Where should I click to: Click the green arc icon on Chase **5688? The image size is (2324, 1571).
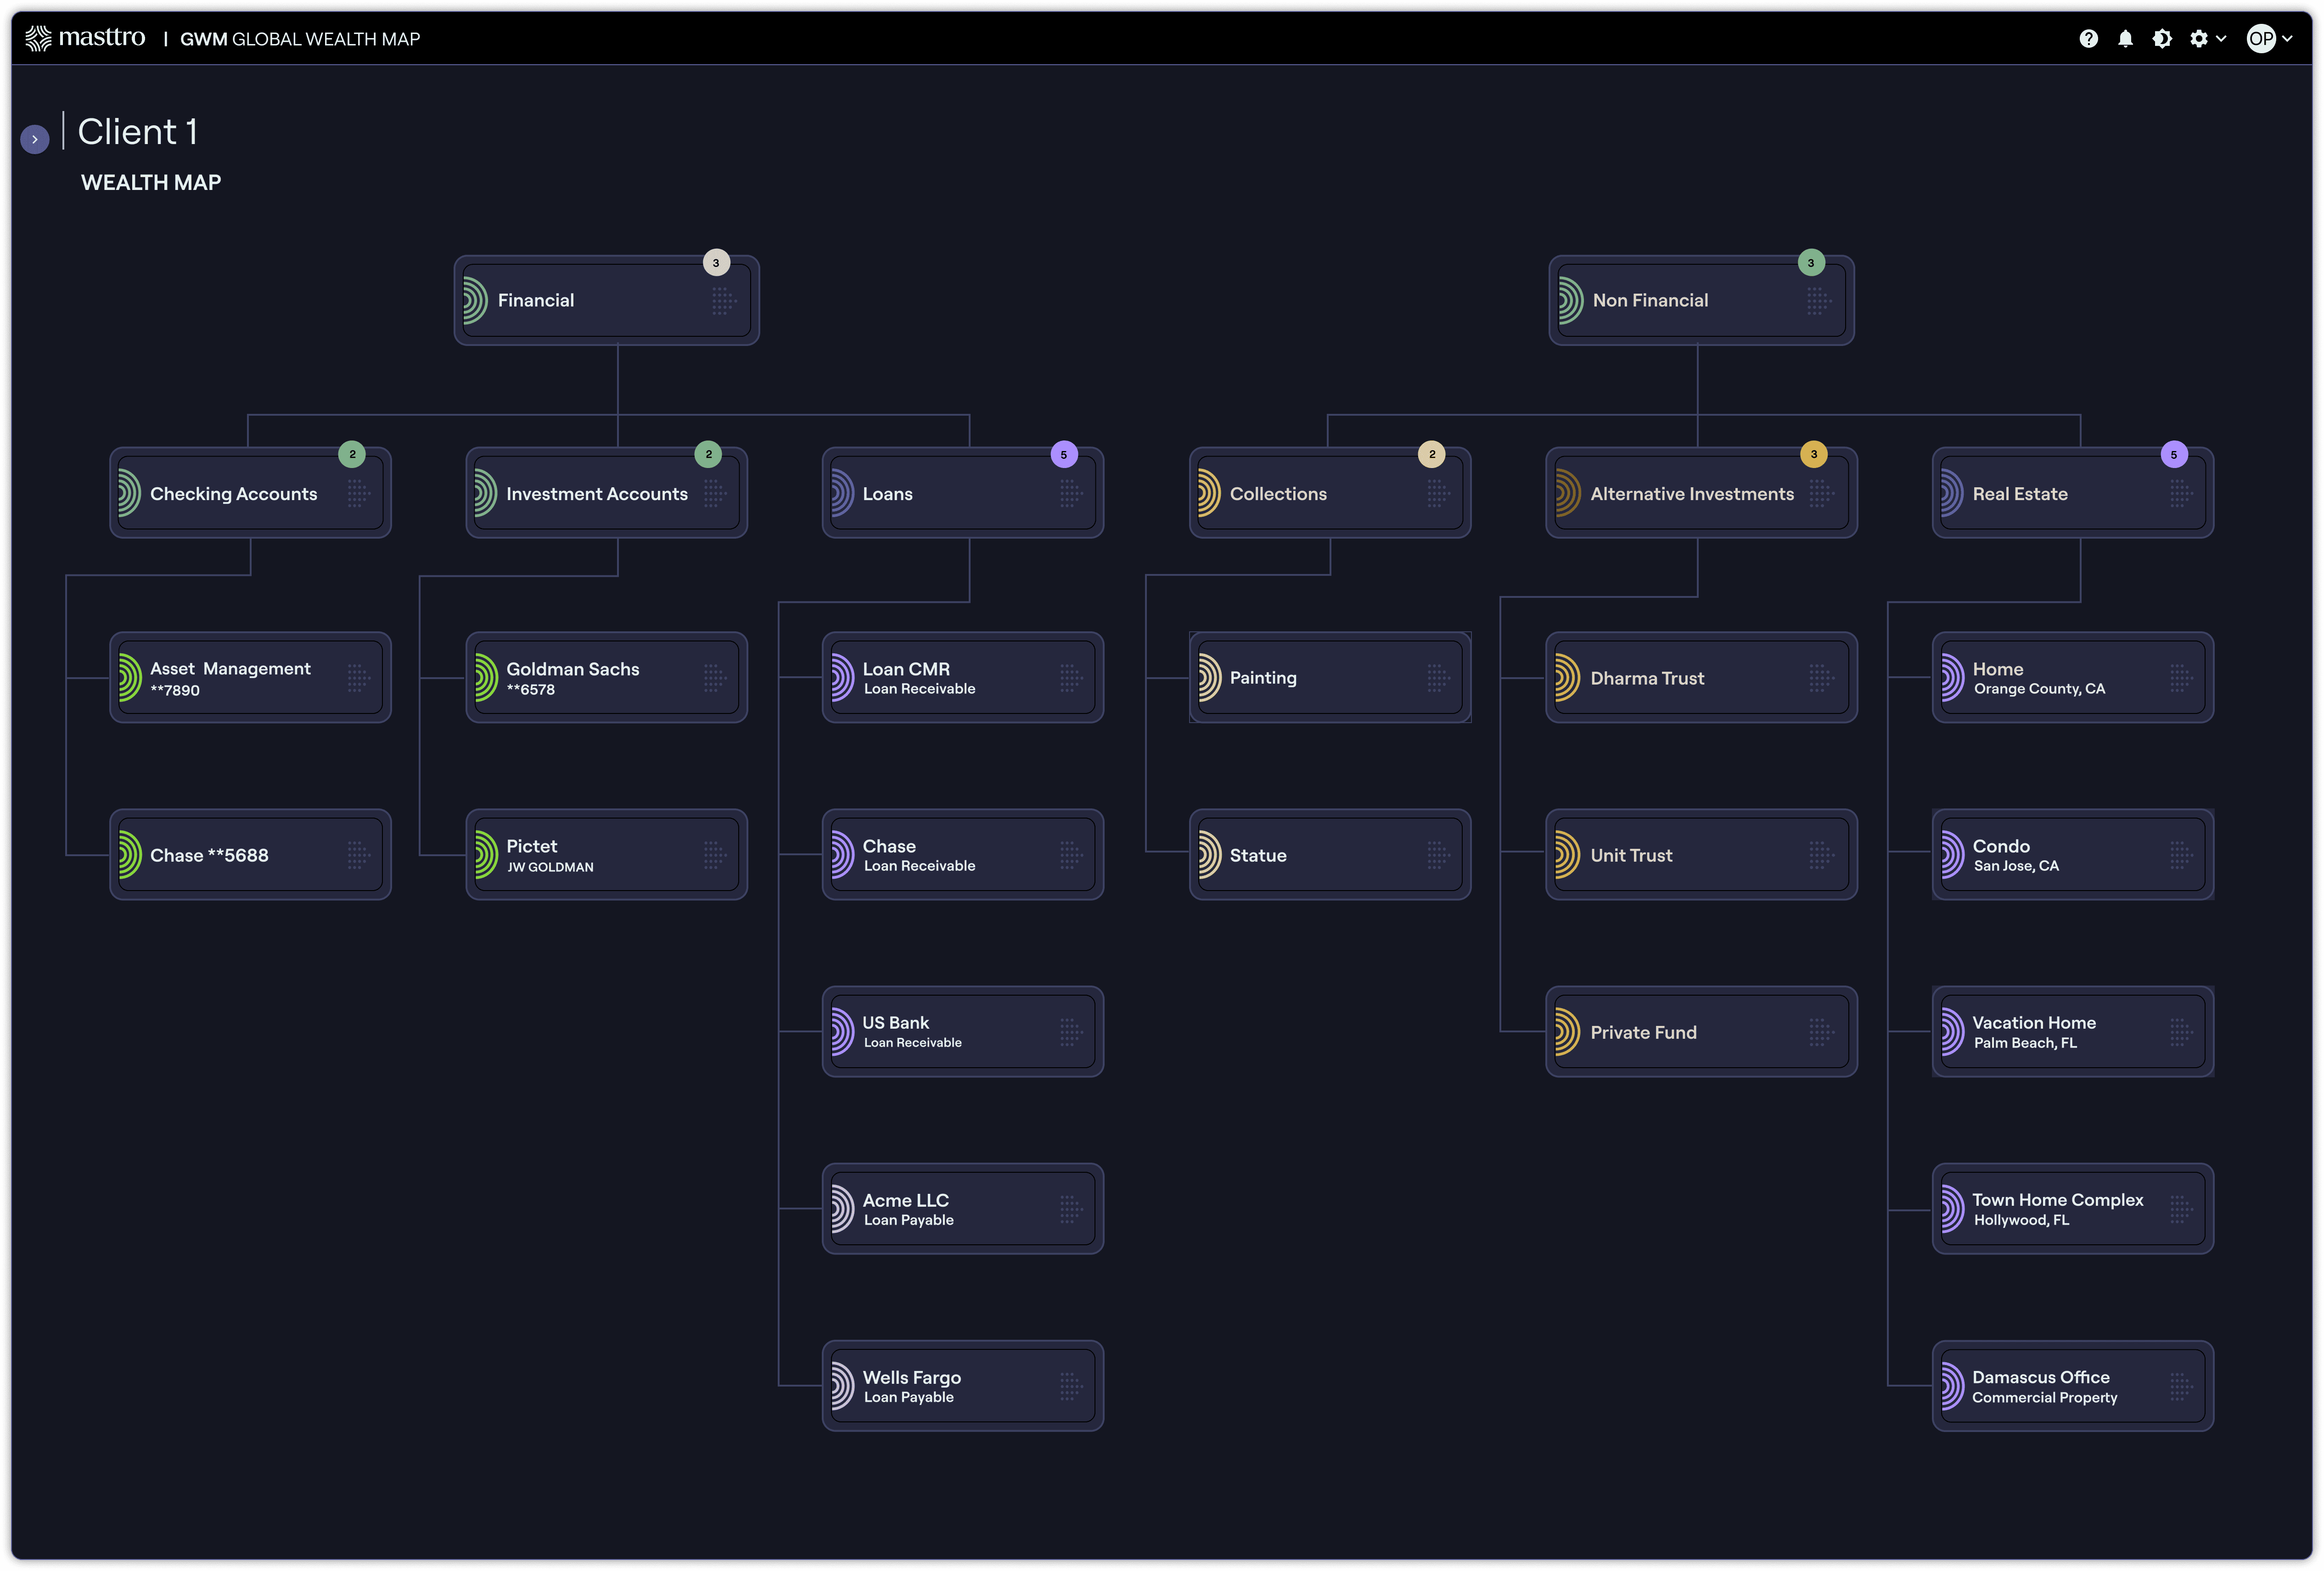pos(129,855)
